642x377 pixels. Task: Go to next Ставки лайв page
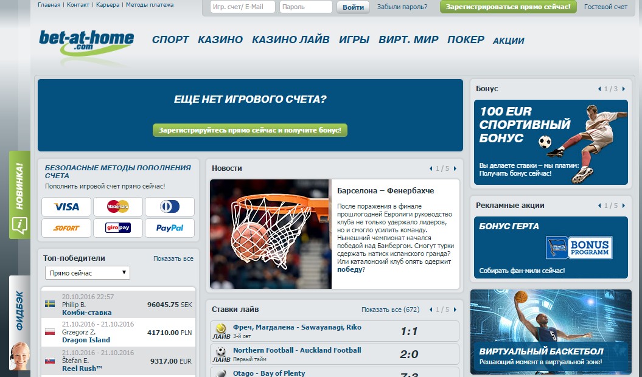(x=455, y=310)
